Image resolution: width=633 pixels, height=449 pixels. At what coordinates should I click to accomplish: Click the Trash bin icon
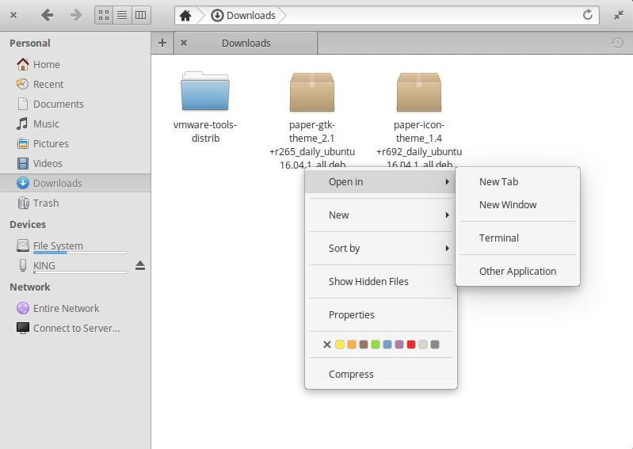(23, 203)
